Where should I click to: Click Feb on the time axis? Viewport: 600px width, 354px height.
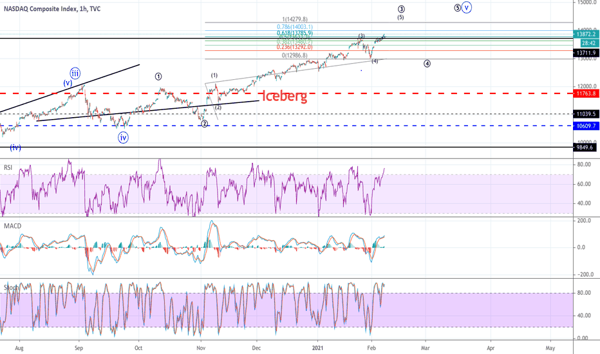(x=371, y=348)
